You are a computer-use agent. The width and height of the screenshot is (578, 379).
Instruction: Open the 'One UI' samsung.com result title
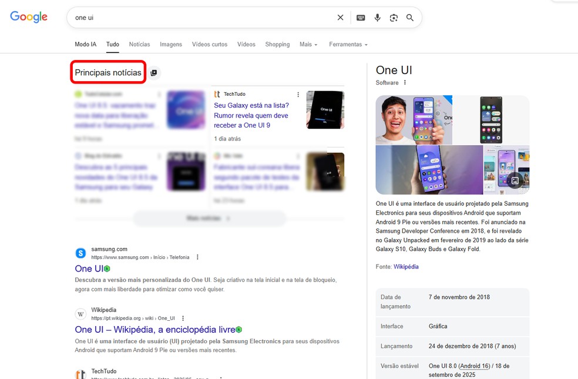89,269
